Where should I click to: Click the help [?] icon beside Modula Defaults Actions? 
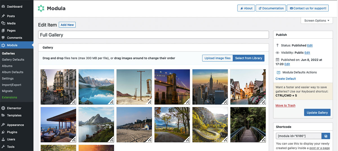point(278,72)
